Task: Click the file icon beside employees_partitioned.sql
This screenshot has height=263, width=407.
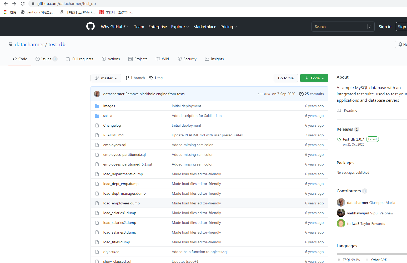Action: point(97,155)
